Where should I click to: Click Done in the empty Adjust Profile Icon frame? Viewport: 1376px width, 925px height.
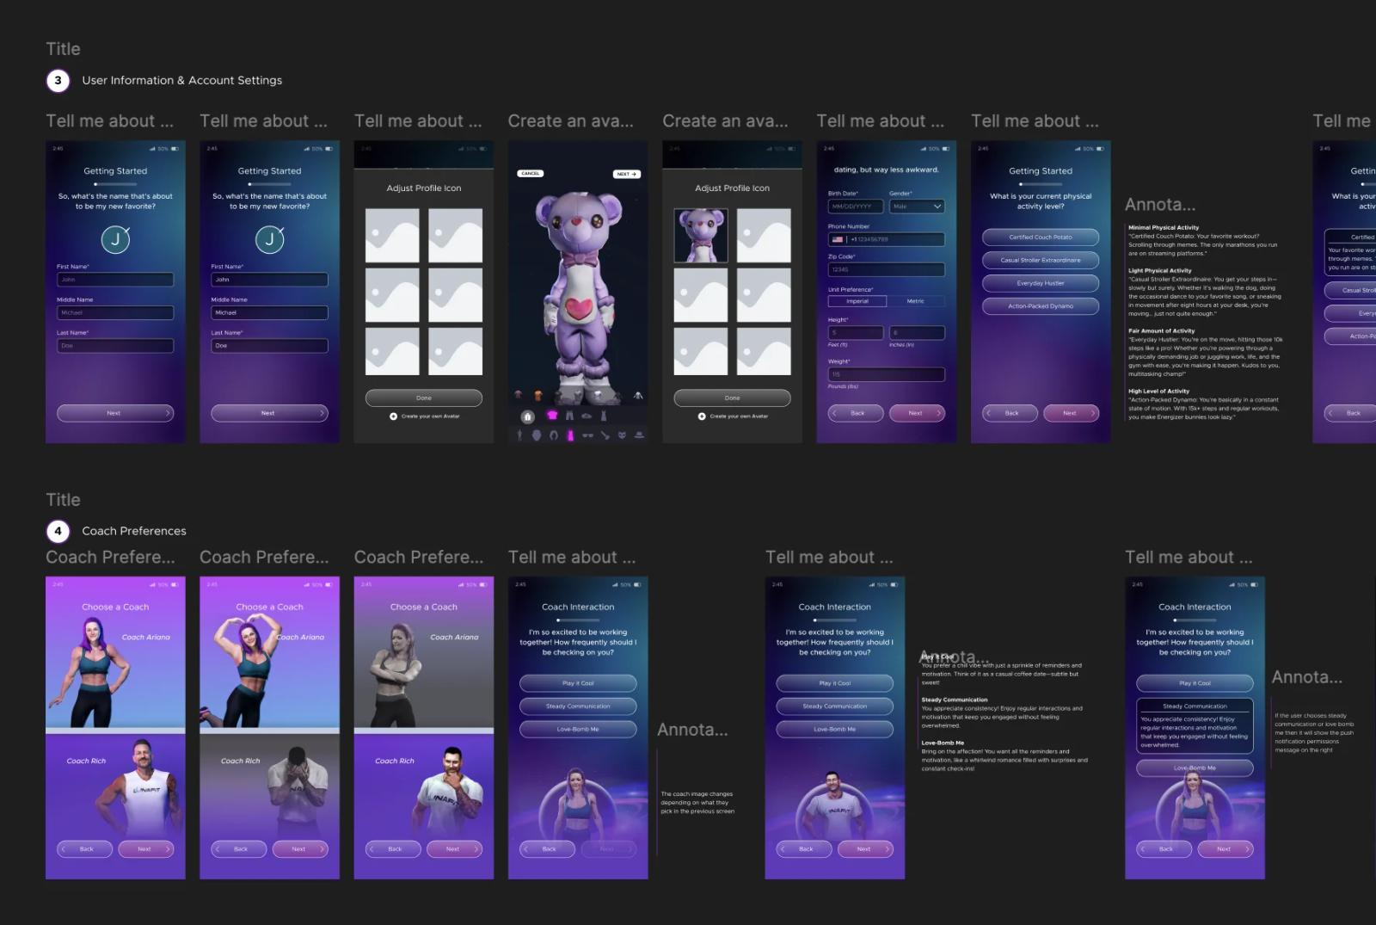424,398
